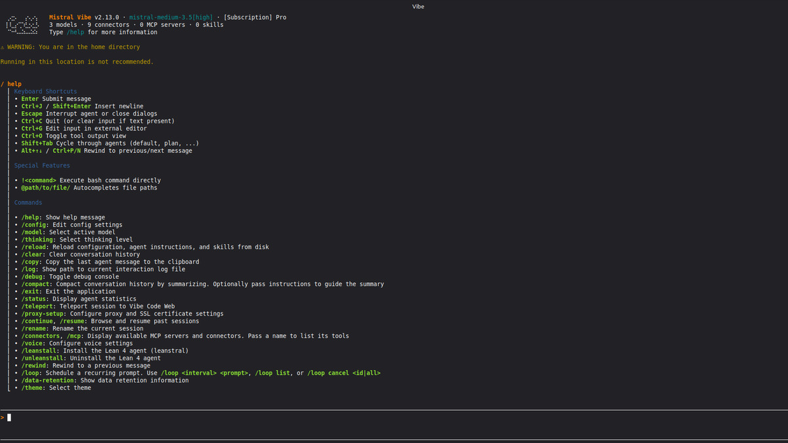Click the @path/to/file/ autocomplete line
The width and height of the screenshot is (788, 443).
[86, 188]
